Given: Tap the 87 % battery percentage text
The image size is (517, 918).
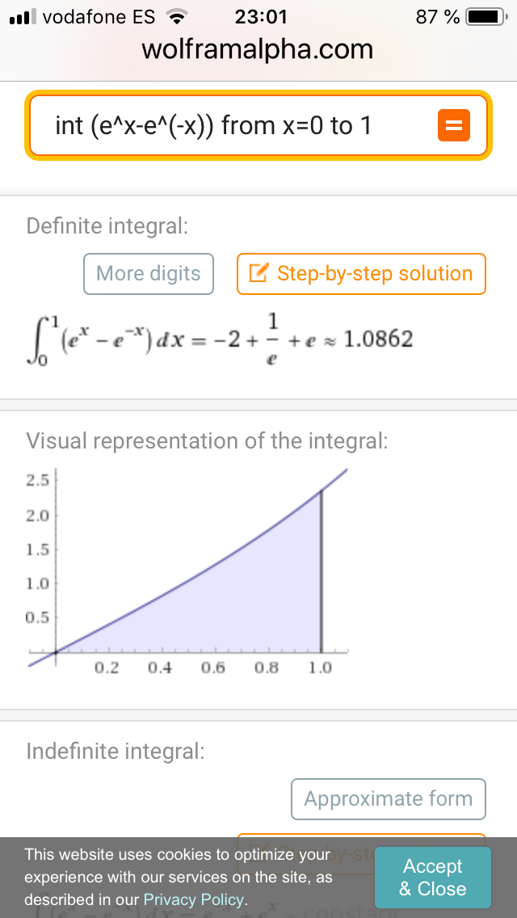Looking at the screenshot, I should point(438,17).
